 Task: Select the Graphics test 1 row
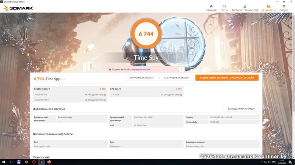coord(70,95)
